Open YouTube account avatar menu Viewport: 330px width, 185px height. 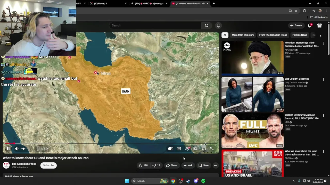(x=319, y=25)
